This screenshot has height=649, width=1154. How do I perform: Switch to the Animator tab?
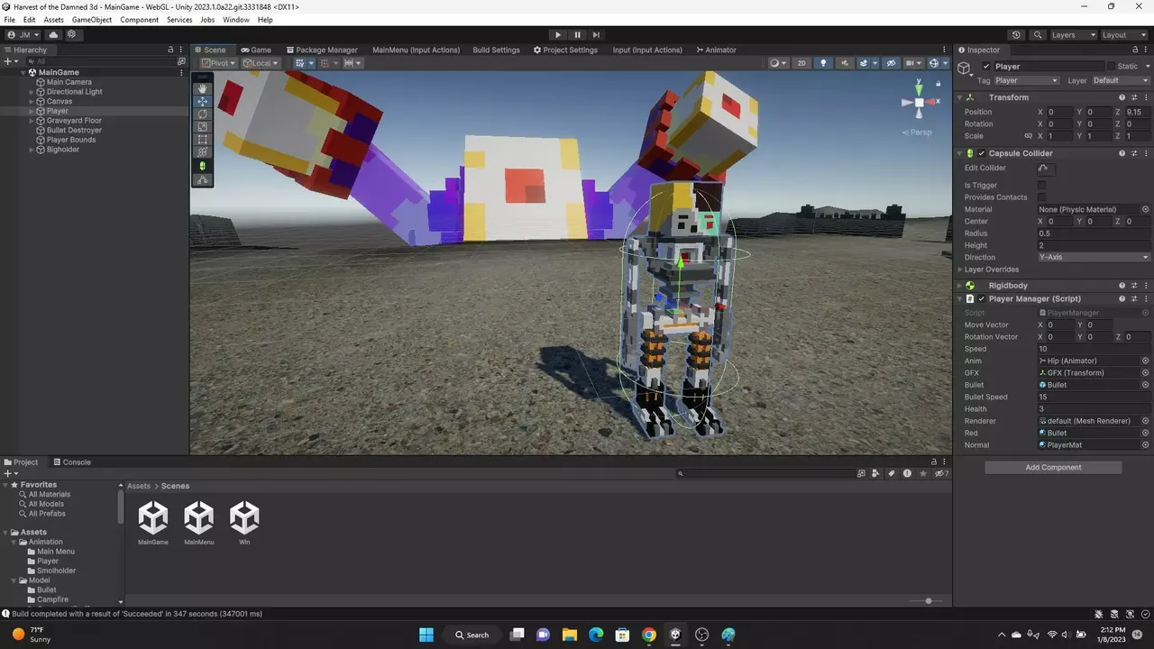716,50
